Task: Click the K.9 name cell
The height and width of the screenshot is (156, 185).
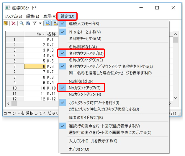Action: [53, 83]
